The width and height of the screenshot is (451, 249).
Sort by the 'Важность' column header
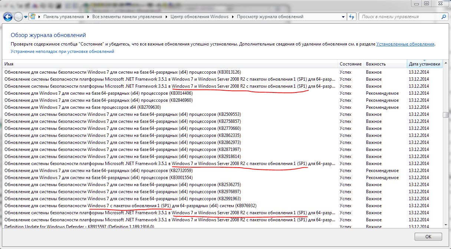coord(385,64)
